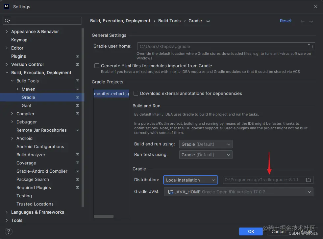This screenshot has width=323, height=239.
Task: Click the project-level icon beside Compiler
Action: pos(77,114)
